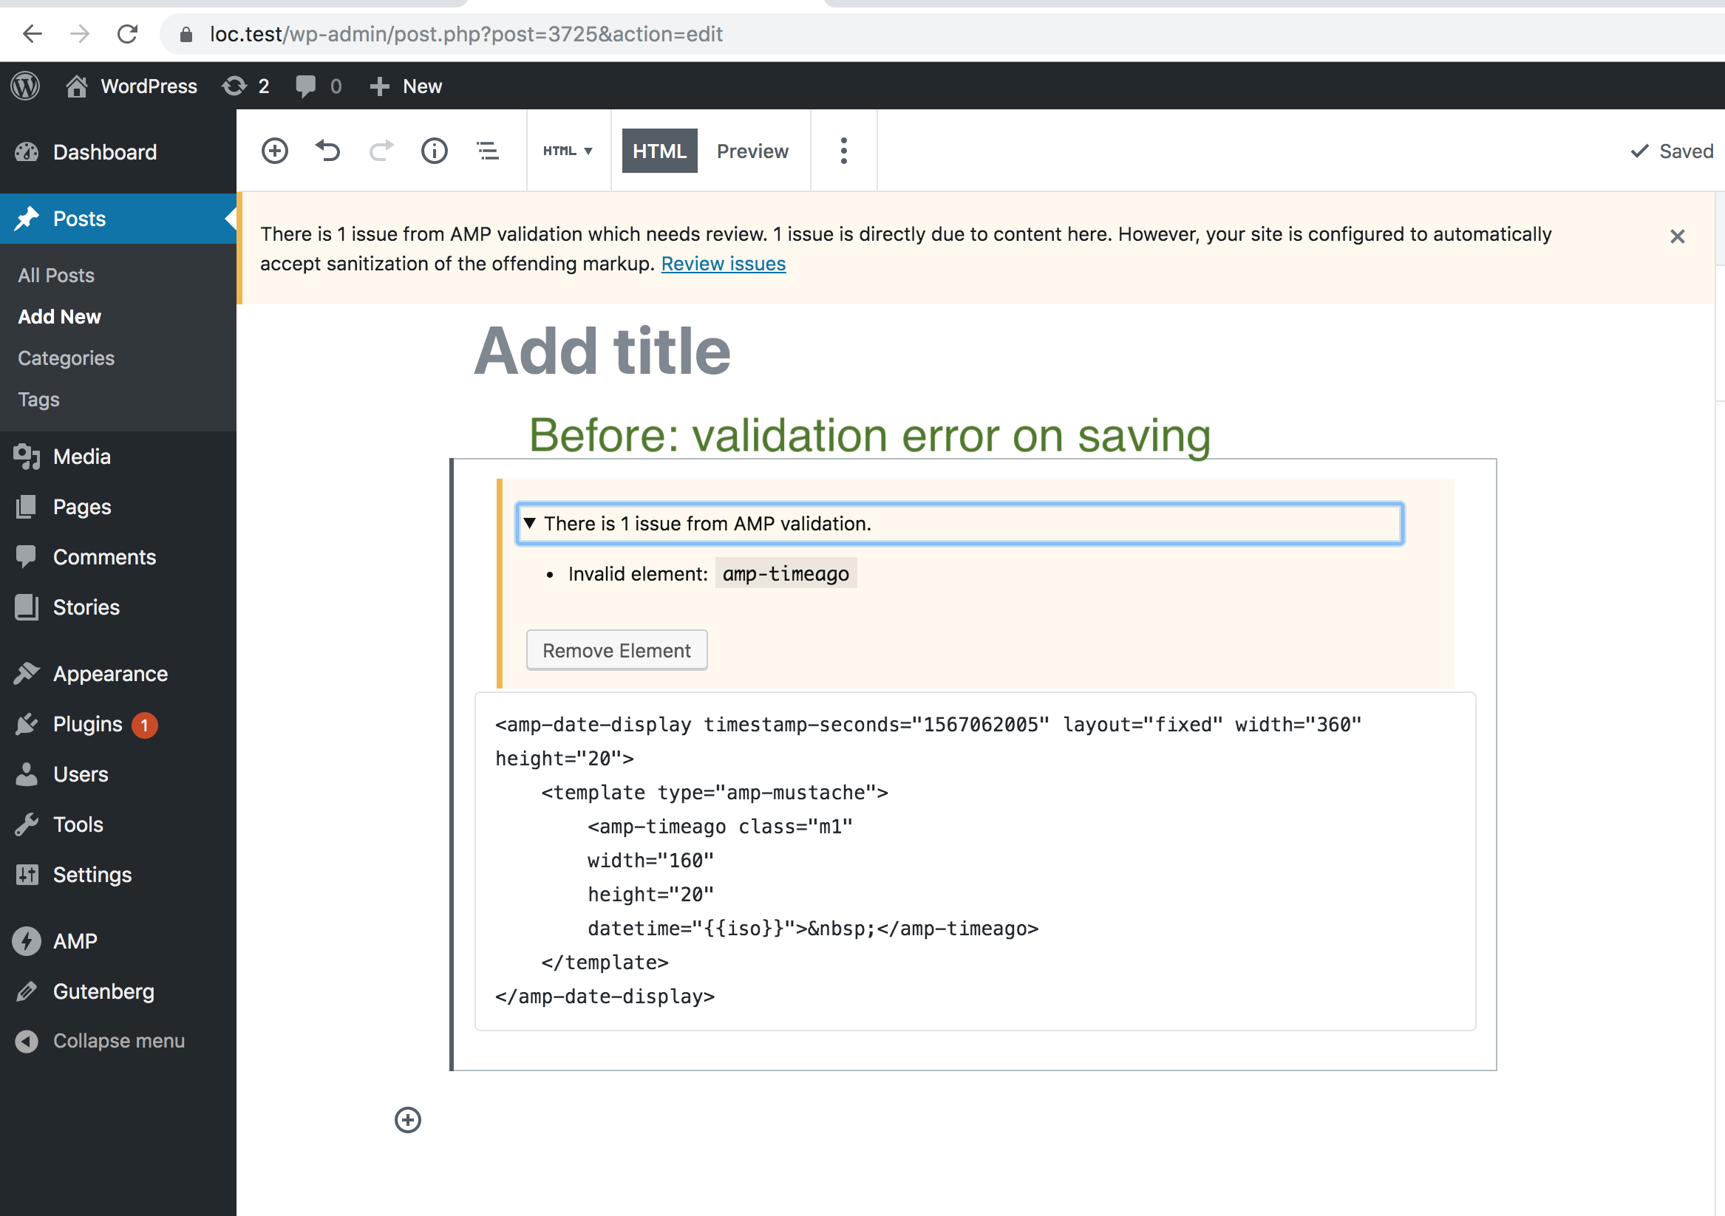Click the Stories icon
The width and height of the screenshot is (1725, 1216).
(x=27, y=607)
